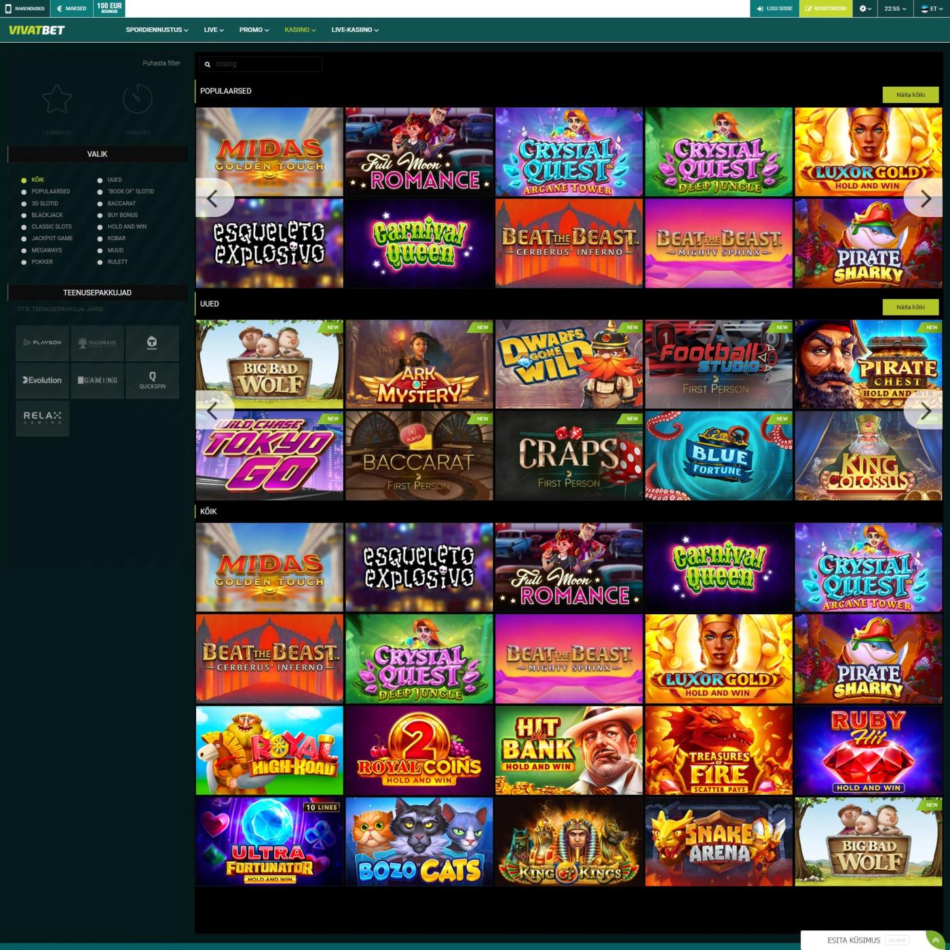Image resolution: width=950 pixels, height=950 pixels.
Task: Expand the Spordiennustus menu
Action: [x=157, y=30]
